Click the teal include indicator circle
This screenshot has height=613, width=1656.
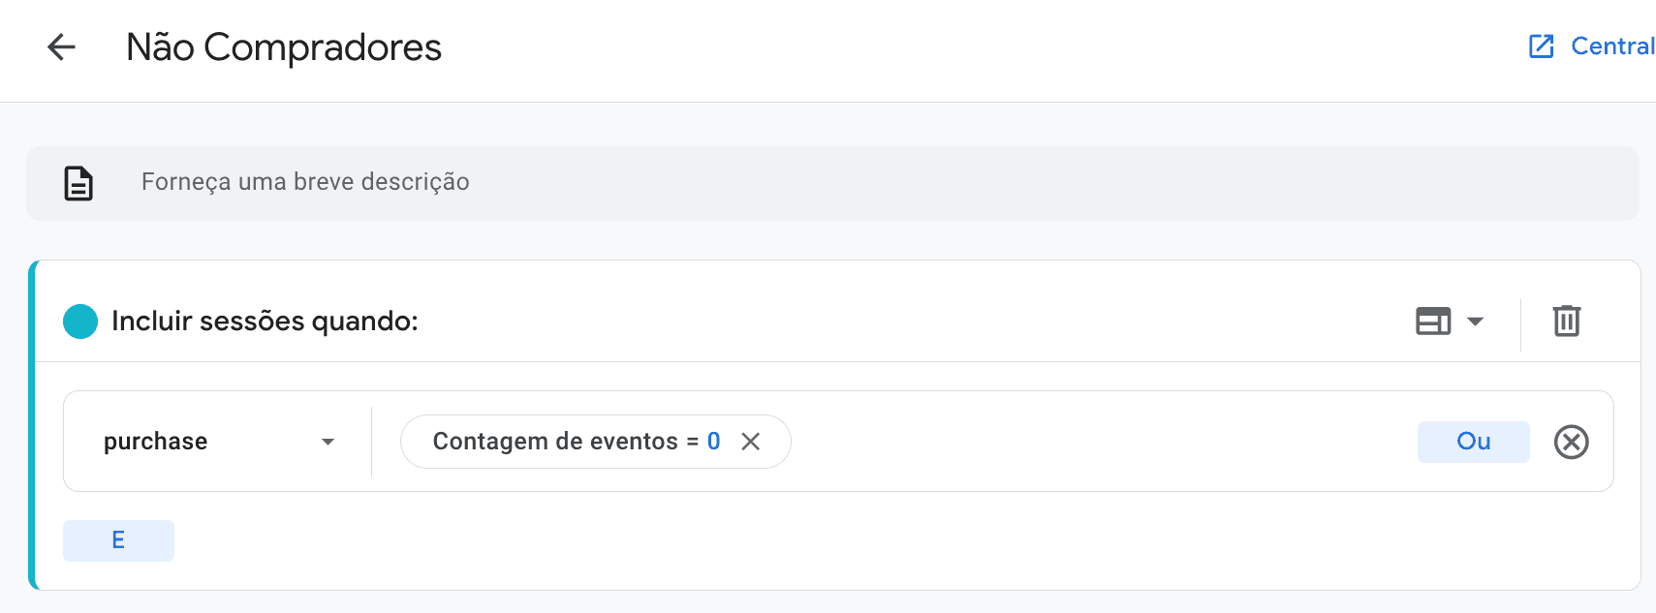tap(79, 321)
